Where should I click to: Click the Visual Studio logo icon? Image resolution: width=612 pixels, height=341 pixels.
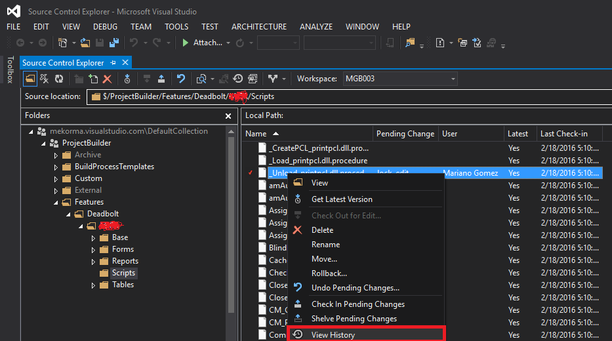coord(14,11)
